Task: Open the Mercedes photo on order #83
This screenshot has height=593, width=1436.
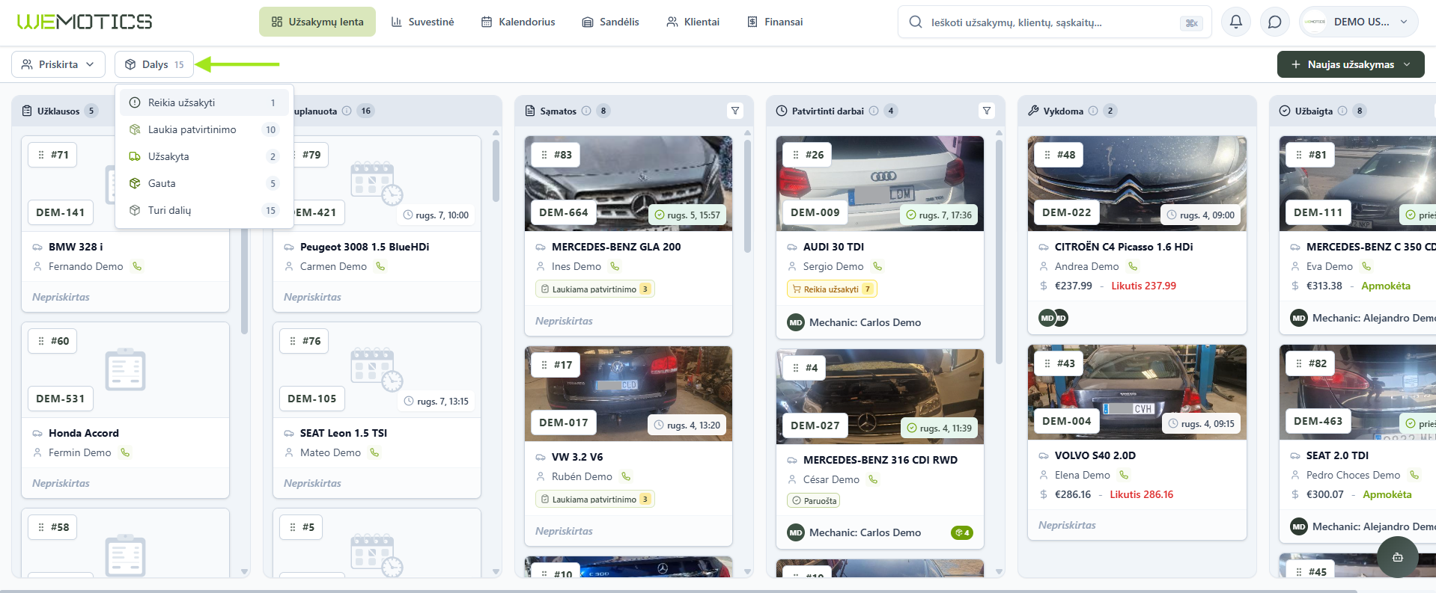Action: 628,183
